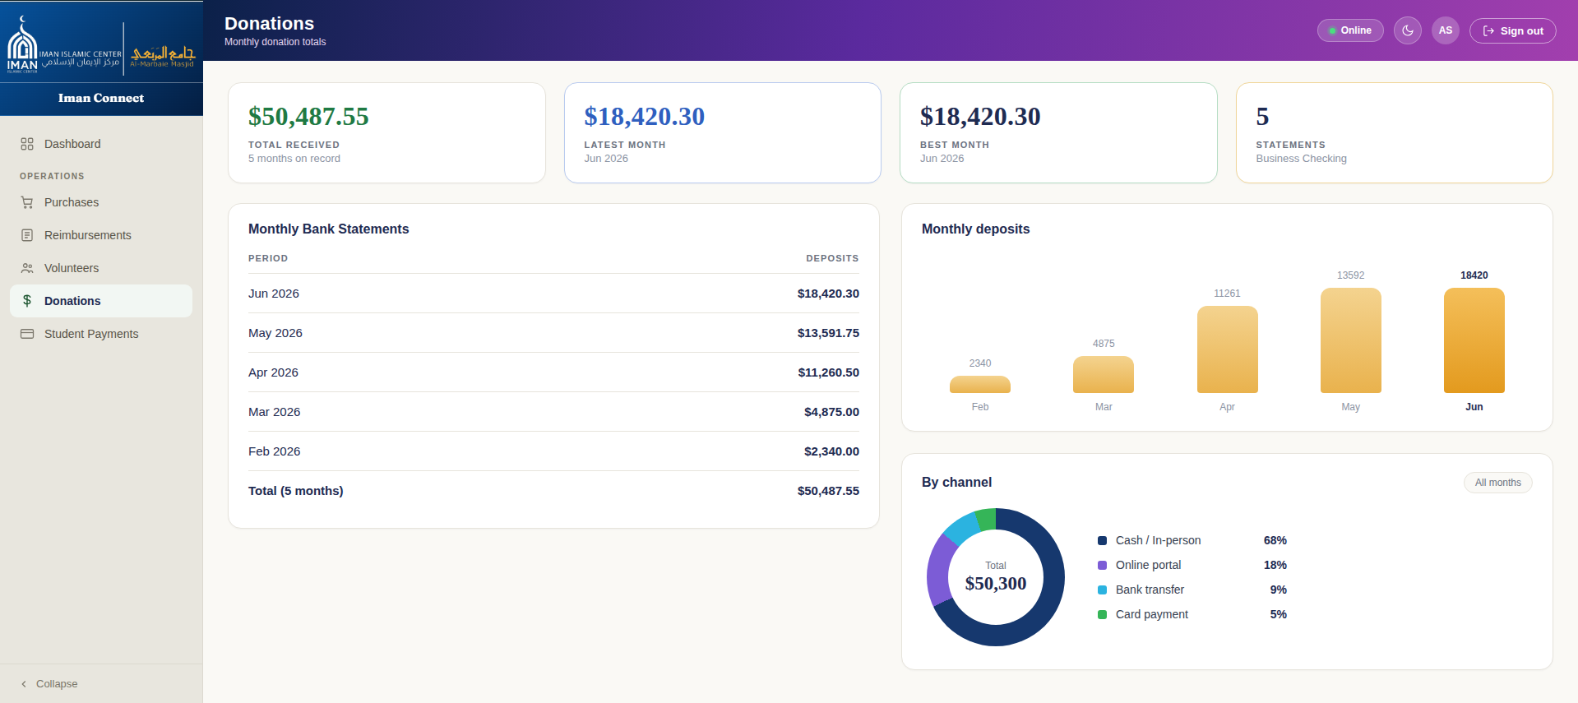Open the Dashboard page
The height and width of the screenshot is (703, 1578).
pos(101,144)
